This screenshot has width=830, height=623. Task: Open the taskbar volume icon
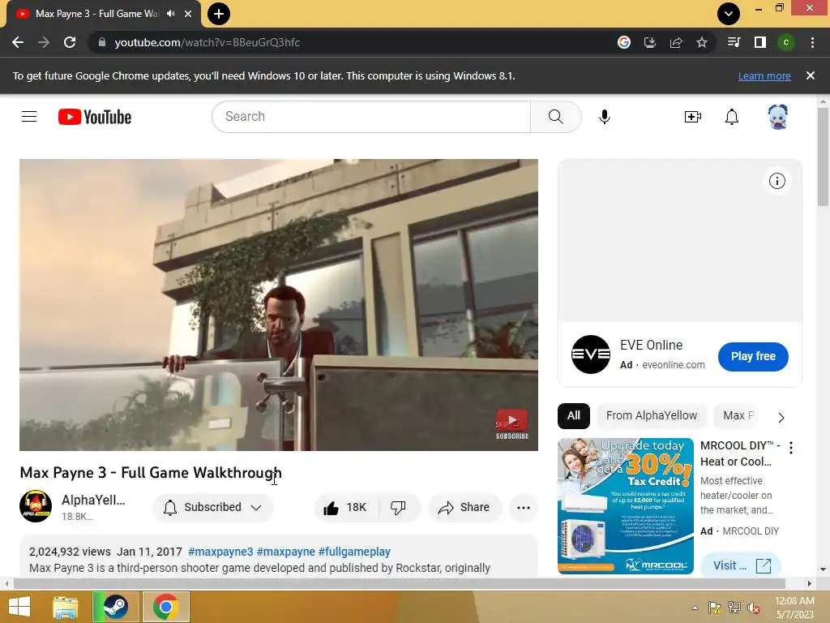coord(753,608)
